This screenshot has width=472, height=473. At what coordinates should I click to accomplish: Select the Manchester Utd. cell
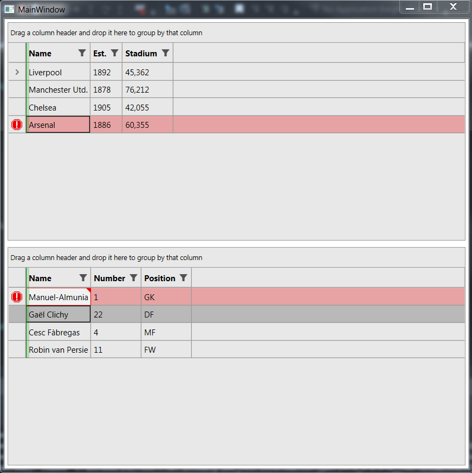(x=59, y=89)
